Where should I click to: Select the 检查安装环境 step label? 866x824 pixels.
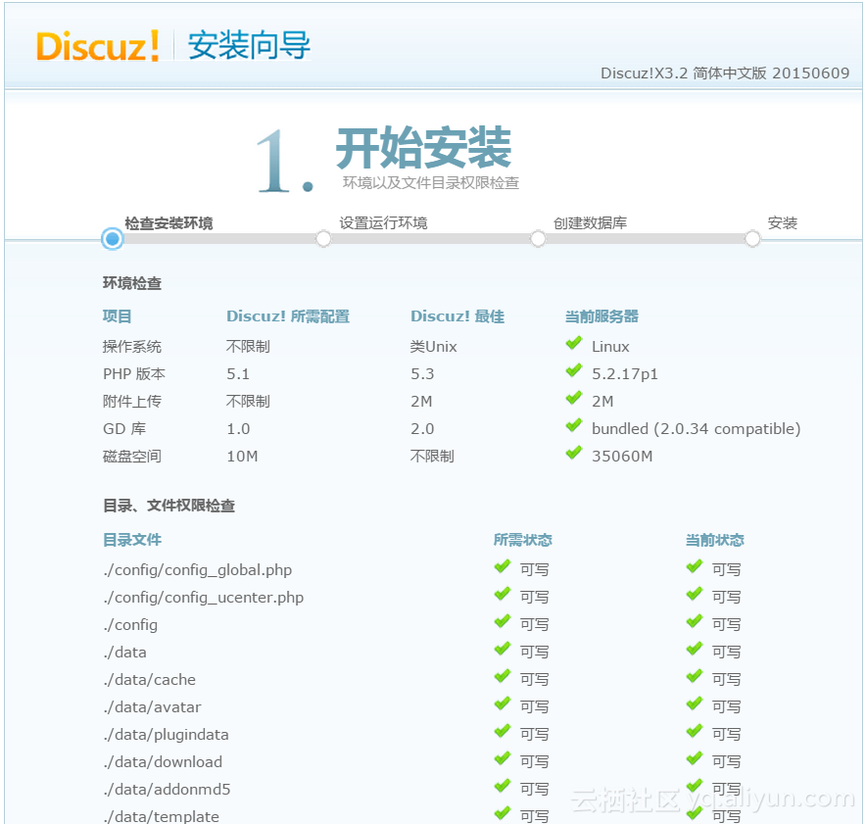pyautogui.click(x=169, y=223)
